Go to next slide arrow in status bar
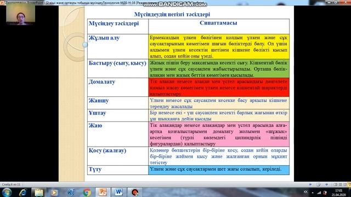 pyautogui.click(x=327, y=184)
